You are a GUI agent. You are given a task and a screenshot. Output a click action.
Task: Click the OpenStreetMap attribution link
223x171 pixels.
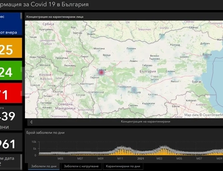(x=213, y=115)
